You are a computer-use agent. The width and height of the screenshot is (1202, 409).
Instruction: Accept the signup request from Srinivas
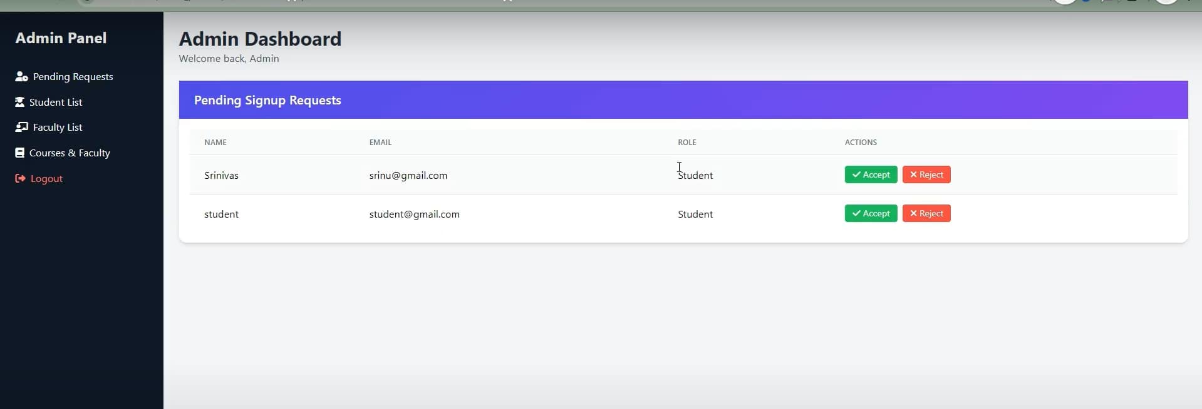tap(871, 174)
